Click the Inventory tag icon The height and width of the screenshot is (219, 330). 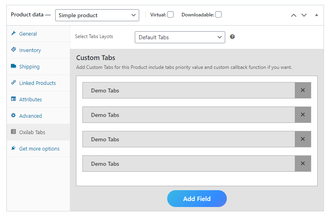(x=14, y=50)
